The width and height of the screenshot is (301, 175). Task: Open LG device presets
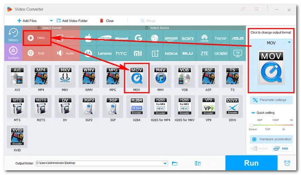tap(154, 38)
